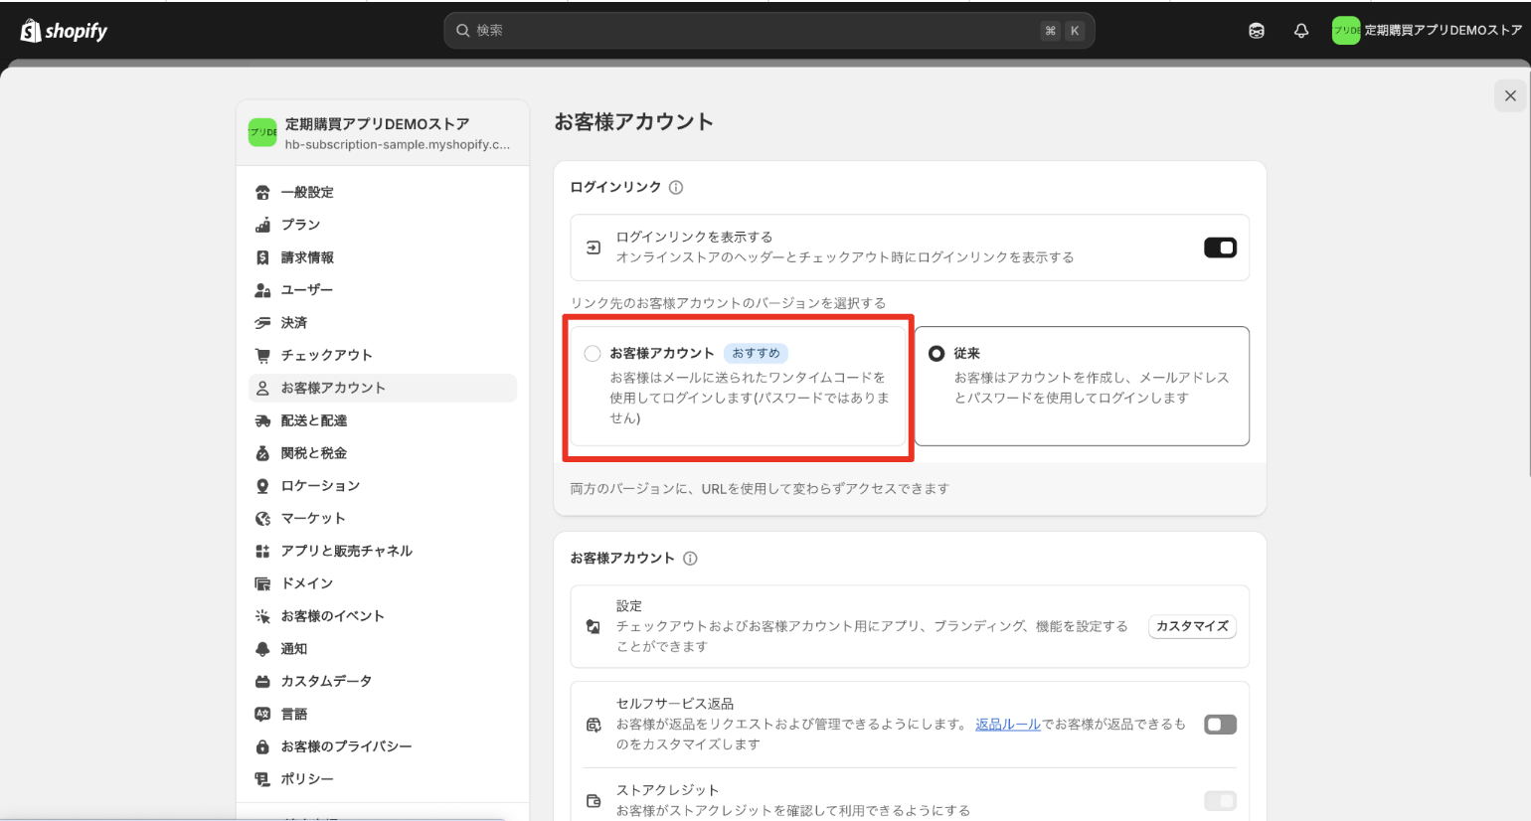Click the 検索 search field
The height and width of the screenshot is (821, 1531).
tap(756, 31)
